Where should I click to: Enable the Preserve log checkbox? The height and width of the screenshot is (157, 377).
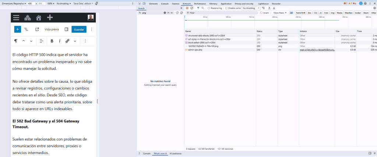(209, 8)
